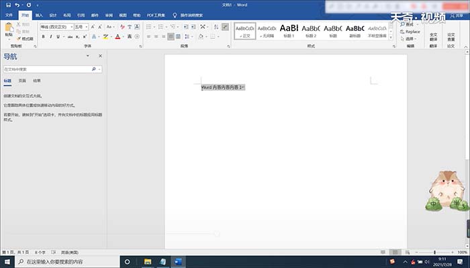Open the PDF toolset ribbon tab
Viewport: 470px width, 268px height.
(156, 15)
